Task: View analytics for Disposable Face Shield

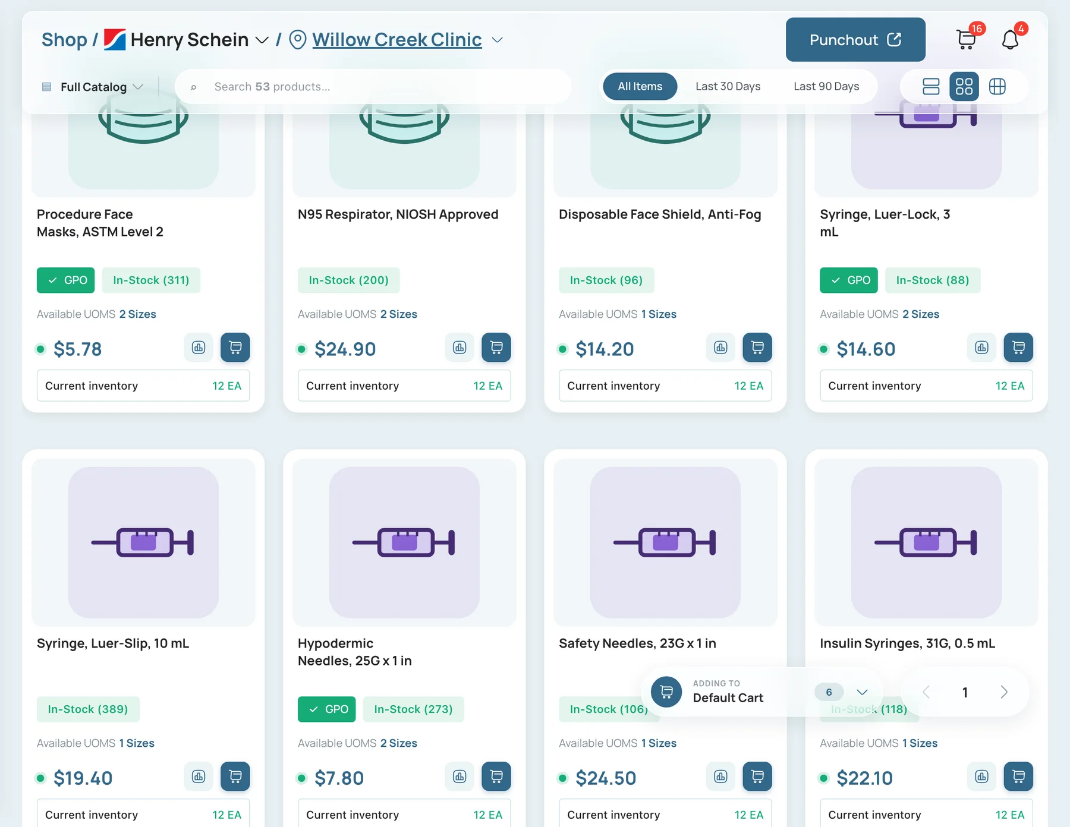Action: tap(720, 348)
